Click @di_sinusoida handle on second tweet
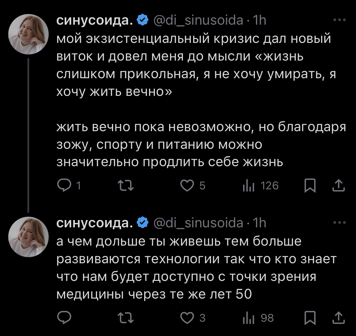This screenshot has width=356, height=336. point(199,223)
